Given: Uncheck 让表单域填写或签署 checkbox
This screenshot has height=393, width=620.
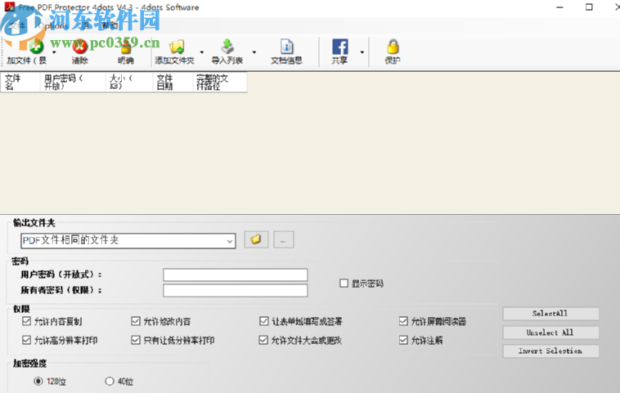Looking at the screenshot, I should [x=263, y=321].
